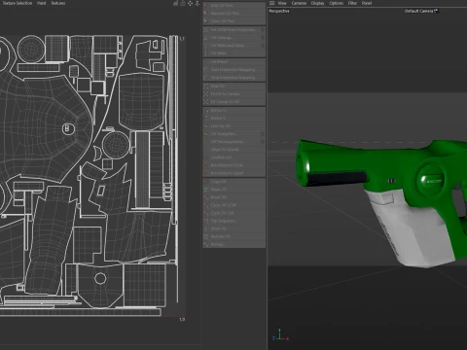Open settings gear for Set UVW from Projection

263,29
